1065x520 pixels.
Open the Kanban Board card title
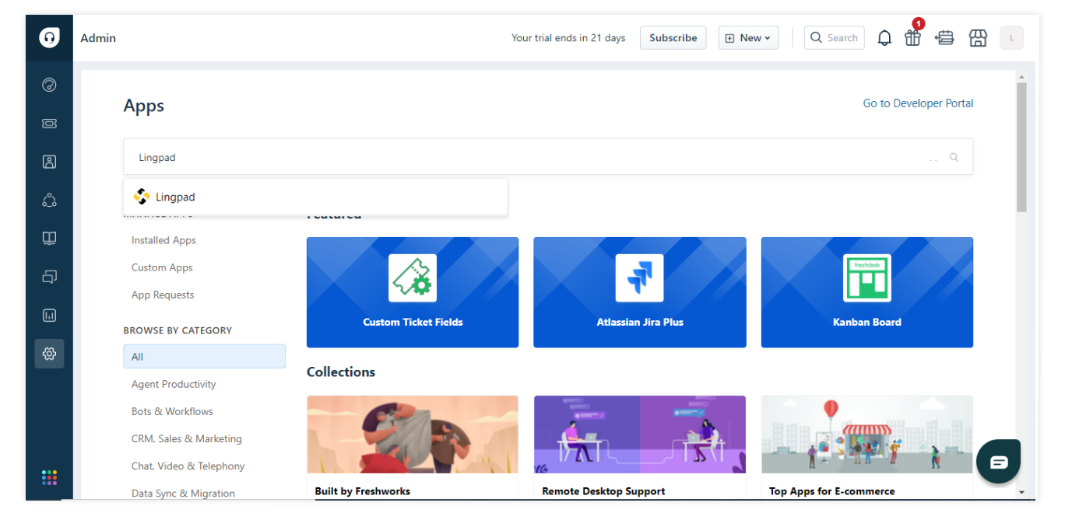point(867,322)
